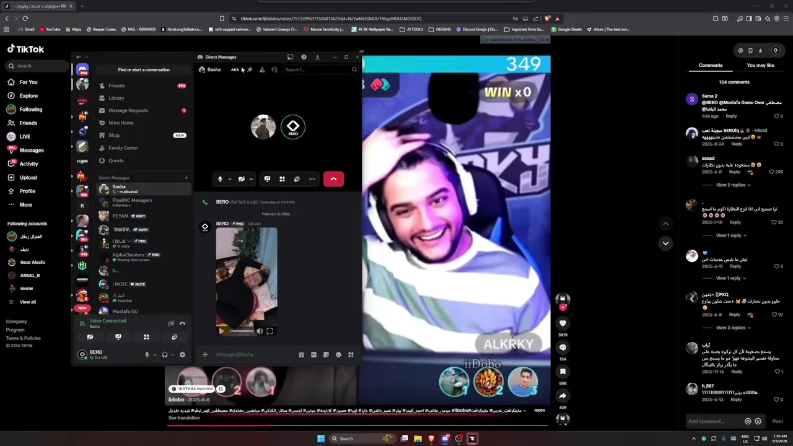The width and height of the screenshot is (793, 446).
Task: Click the Message @Basha input
Action: pos(254,354)
